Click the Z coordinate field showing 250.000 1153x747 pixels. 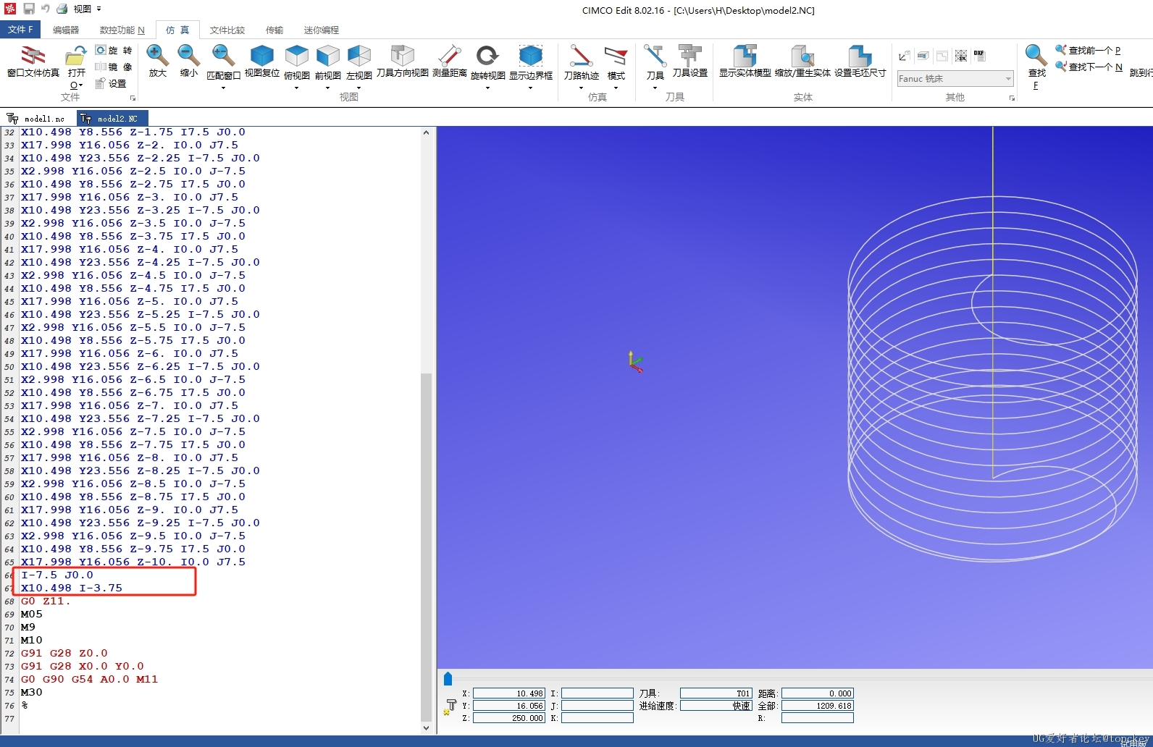(x=509, y=718)
